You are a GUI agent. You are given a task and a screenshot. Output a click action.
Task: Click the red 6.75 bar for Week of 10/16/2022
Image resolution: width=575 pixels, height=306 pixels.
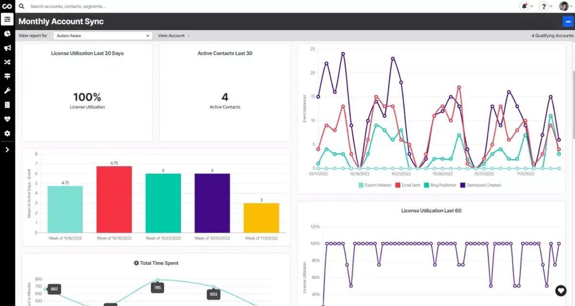click(114, 199)
